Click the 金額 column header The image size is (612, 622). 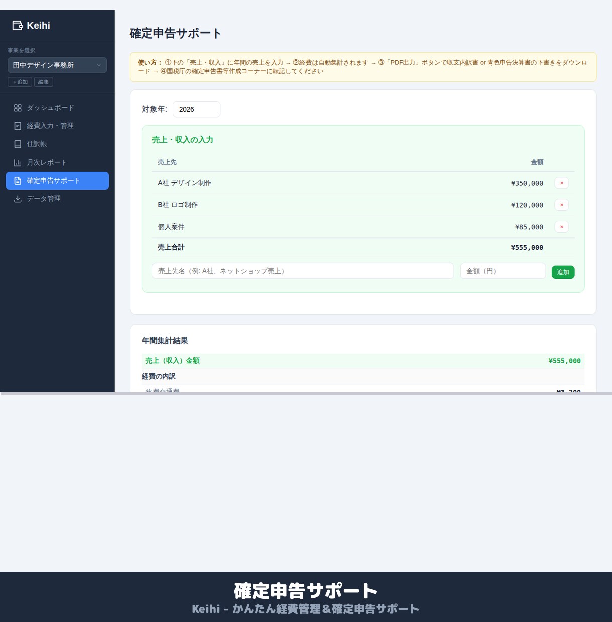click(x=537, y=162)
